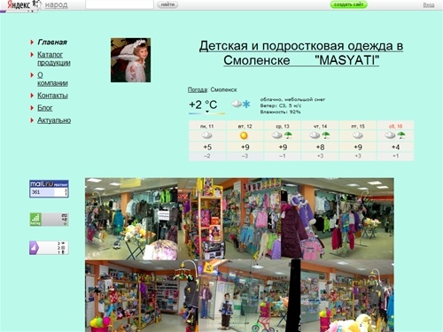Click the current cloud with snowflake icon
Screen dimensions: 443x332
[241, 104]
